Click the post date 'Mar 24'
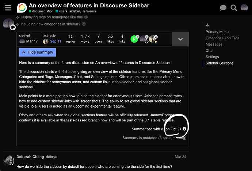The image size is (252, 171). [x=180, y=157]
